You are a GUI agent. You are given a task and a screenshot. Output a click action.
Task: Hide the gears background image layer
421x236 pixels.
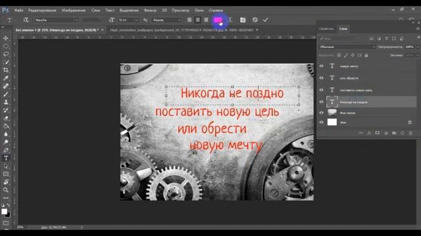click(322, 113)
